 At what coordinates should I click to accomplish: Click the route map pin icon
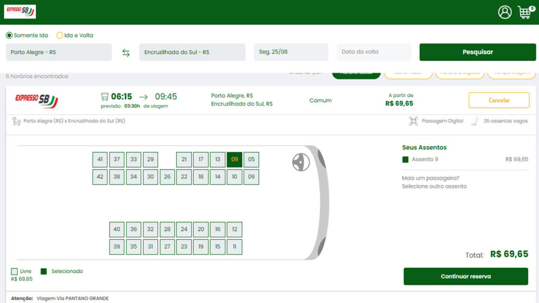(x=16, y=121)
